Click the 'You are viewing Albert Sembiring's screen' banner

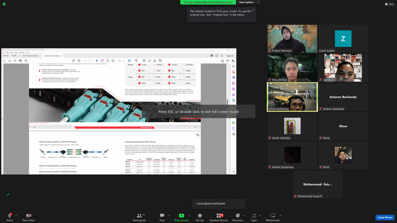pos(208,2)
